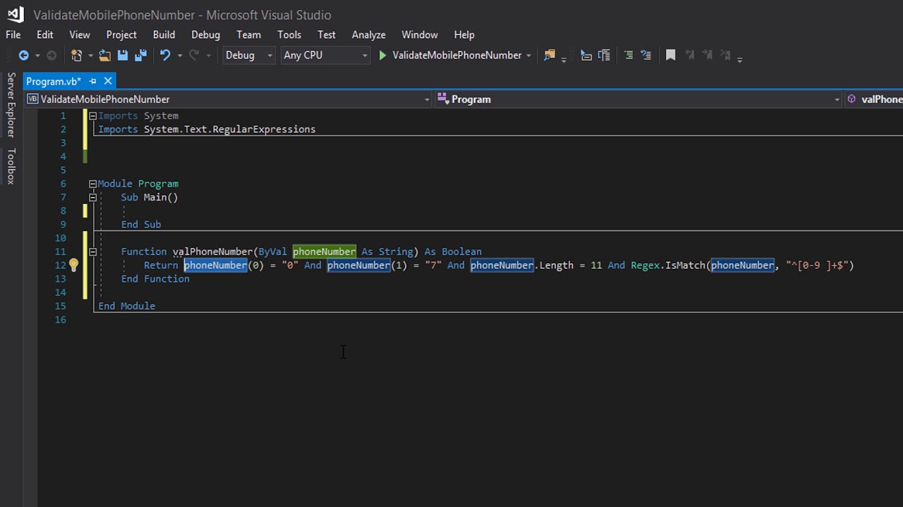Open the startup project dropdown arrow
Viewport: 903px width, 507px height.
pos(528,56)
